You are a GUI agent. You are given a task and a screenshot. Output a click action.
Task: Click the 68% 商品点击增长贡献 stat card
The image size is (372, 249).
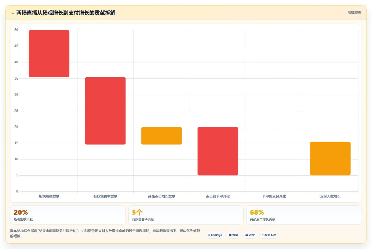304,215
